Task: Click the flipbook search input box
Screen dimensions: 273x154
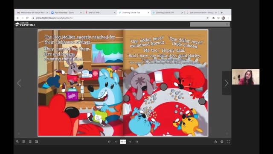Action: [210, 24]
